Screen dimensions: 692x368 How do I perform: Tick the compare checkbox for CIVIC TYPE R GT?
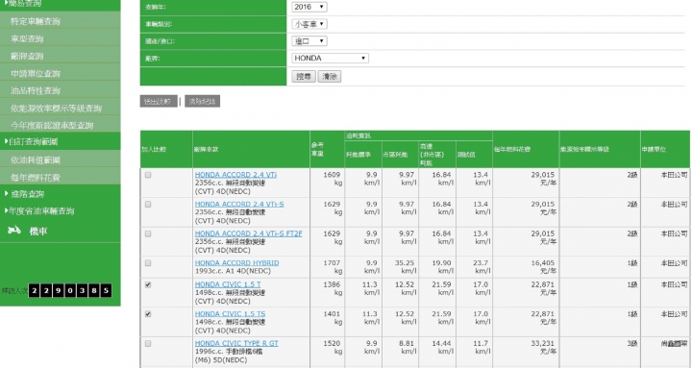148,343
